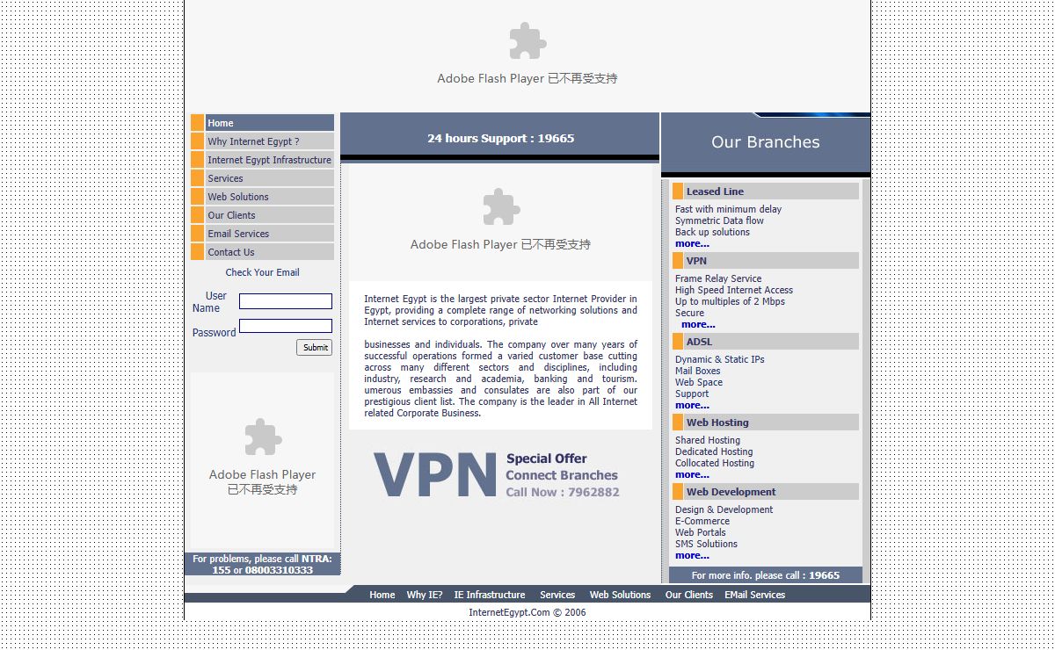Click the footer IE Infrastructure link
This screenshot has height=650, width=1055.
point(490,595)
